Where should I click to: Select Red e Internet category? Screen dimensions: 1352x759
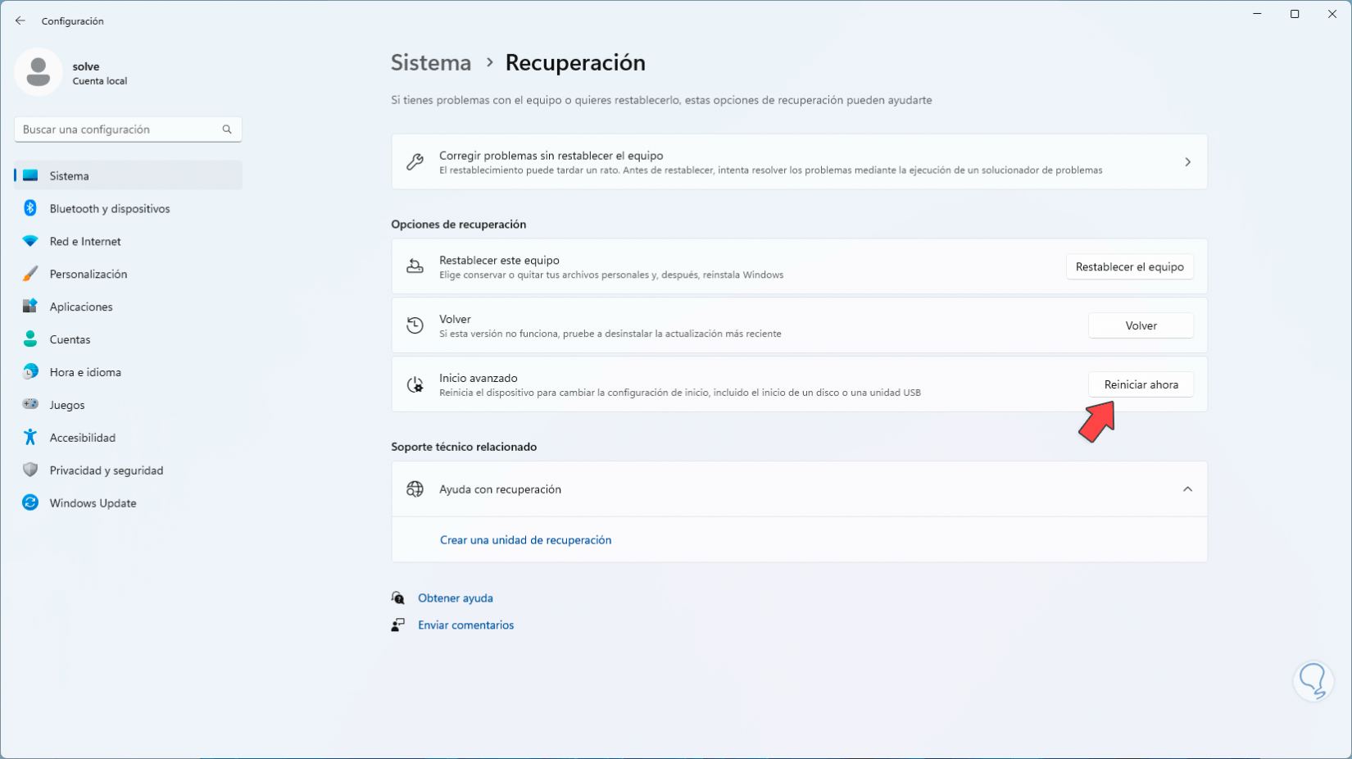[x=129, y=241]
